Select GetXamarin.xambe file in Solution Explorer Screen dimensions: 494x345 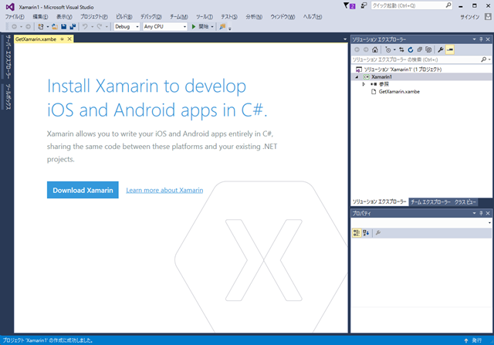[399, 92]
